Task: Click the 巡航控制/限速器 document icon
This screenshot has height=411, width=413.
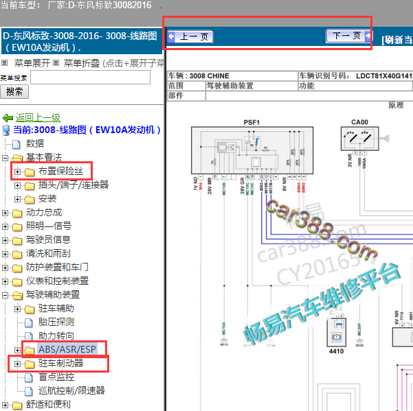Action: pos(29,391)
